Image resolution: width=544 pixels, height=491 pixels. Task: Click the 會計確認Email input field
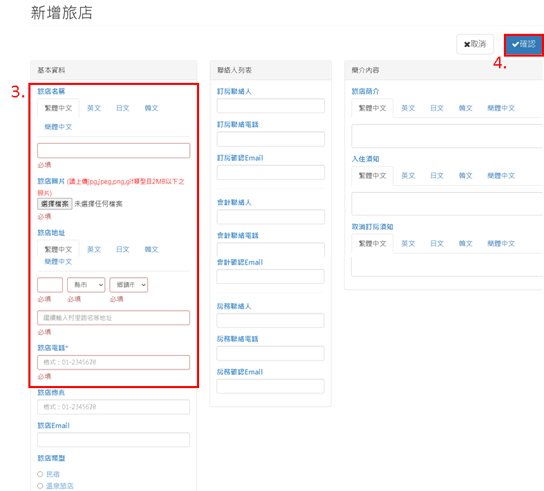(x=270, y=276)
